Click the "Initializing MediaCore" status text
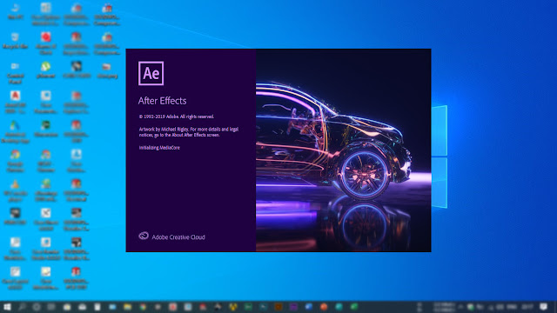The width and height of the screenshot is (557, 313). [x=159, y=148]
